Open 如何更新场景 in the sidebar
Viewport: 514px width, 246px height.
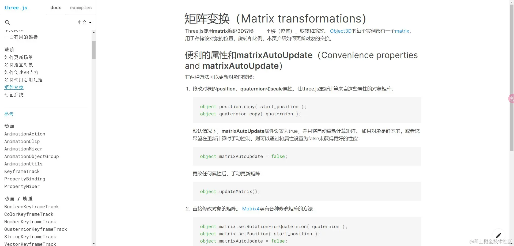[x=19, y=57]
